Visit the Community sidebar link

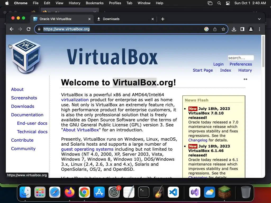click(x=23, y=149)
